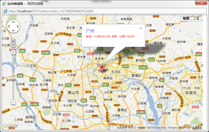Click the Internet Explorer icon in address bar
The width and height of the screenshot is (209, 132).
point(5,11)
